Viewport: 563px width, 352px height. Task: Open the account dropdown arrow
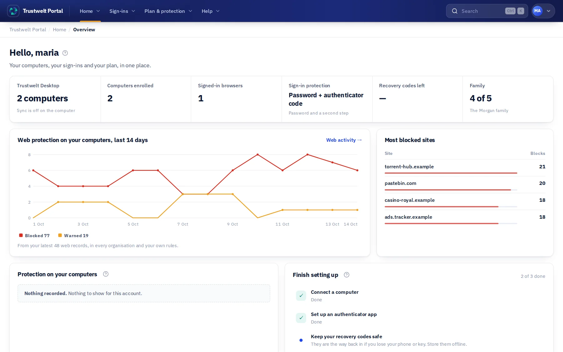549,11
